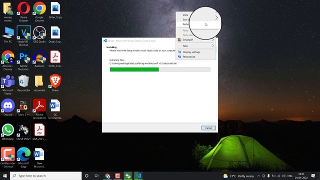320x180 pixels.
Task: Select the Google Chrome desktop shortcut
Action: 39,11
